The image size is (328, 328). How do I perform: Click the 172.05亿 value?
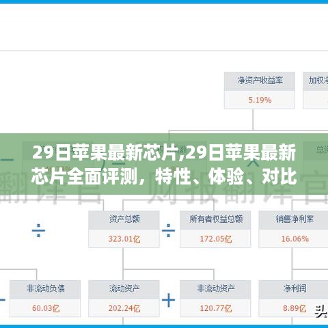click(x=215, y=239)
